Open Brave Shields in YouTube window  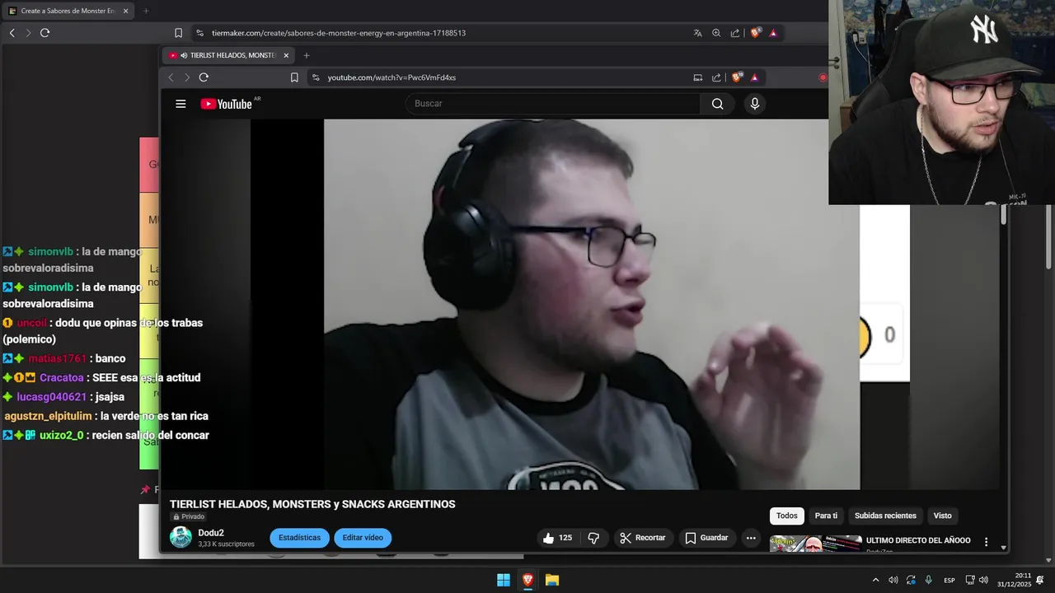[737, 77]
